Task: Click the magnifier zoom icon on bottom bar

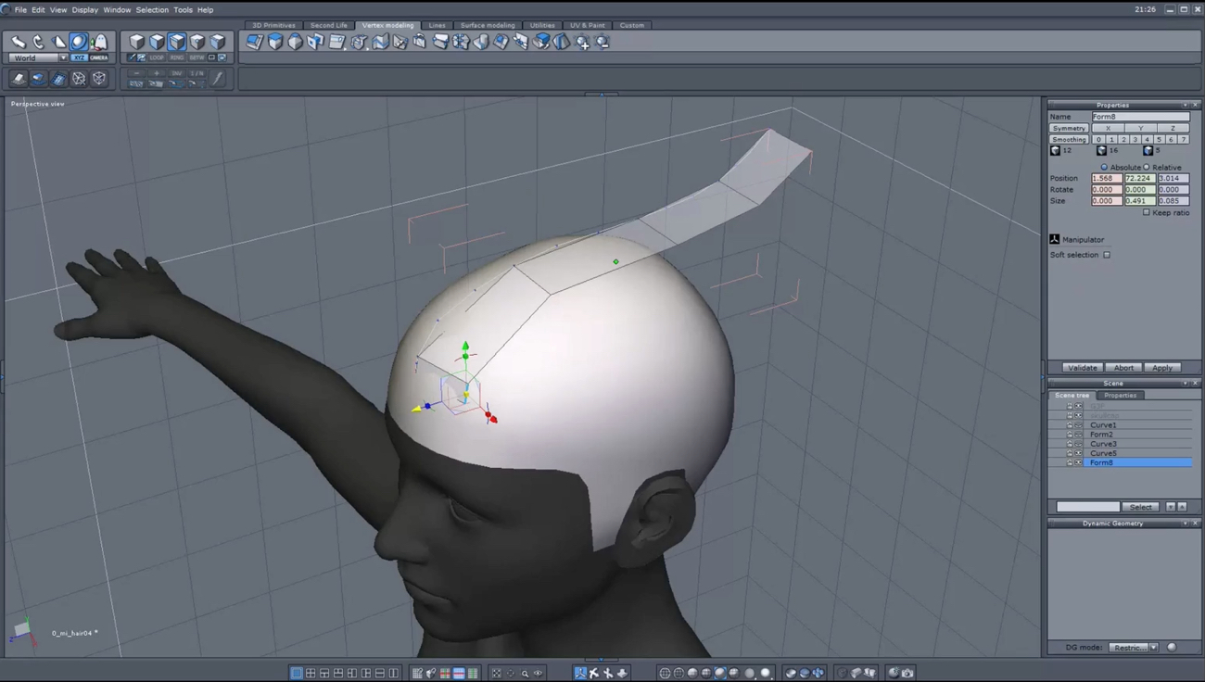Action: 524,674
